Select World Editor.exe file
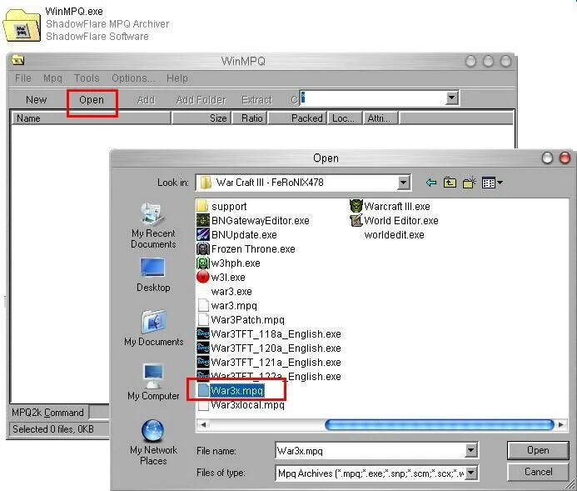The width and height of the screenshot is (577, 491). click(x=394, y=221)
